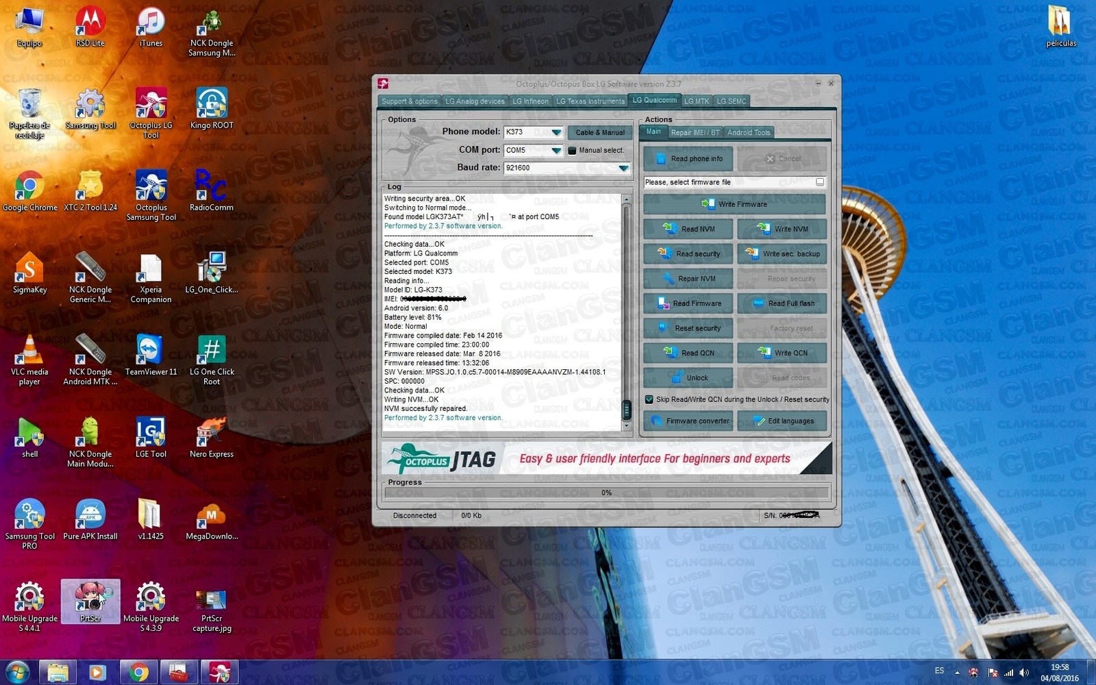Open the Android Tools tab

[749, 133]
